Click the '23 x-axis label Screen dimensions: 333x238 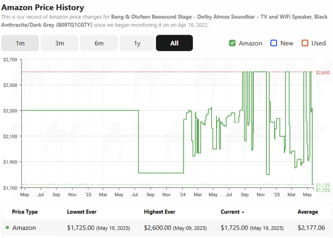(x=88, y=194)
